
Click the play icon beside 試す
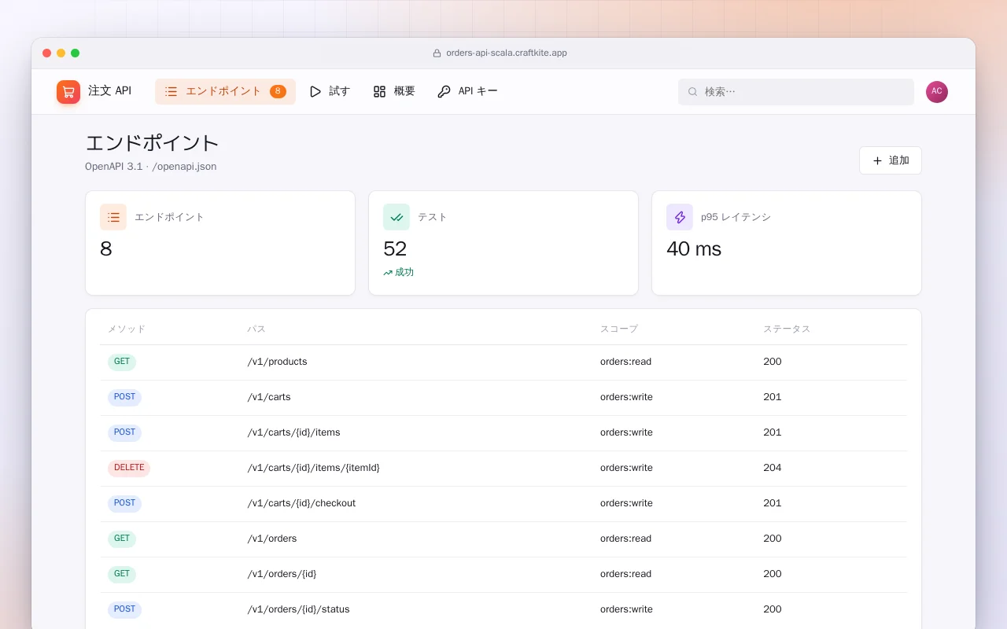tap(315, 92)
